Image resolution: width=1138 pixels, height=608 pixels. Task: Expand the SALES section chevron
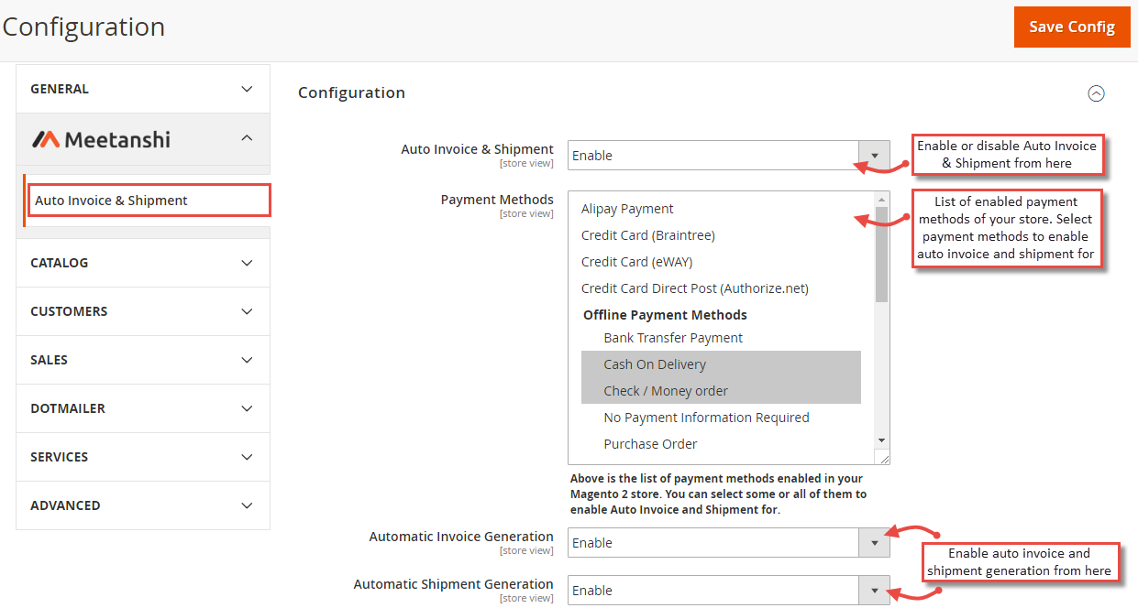(246, 359)
